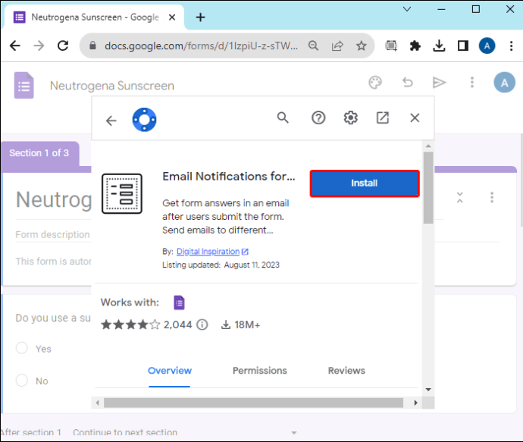Click the undo arrow in Forms header
The width and height of the screenshot is (523, 442).
click(407, 83)
